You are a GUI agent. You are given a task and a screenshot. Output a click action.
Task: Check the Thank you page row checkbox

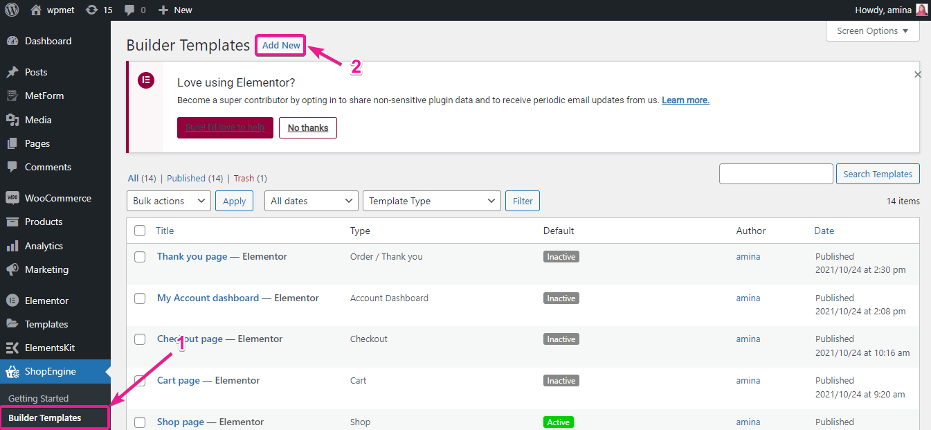click(140, 257)
